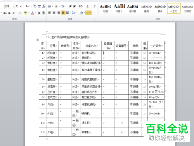Click the 束带机 cell

91,132
